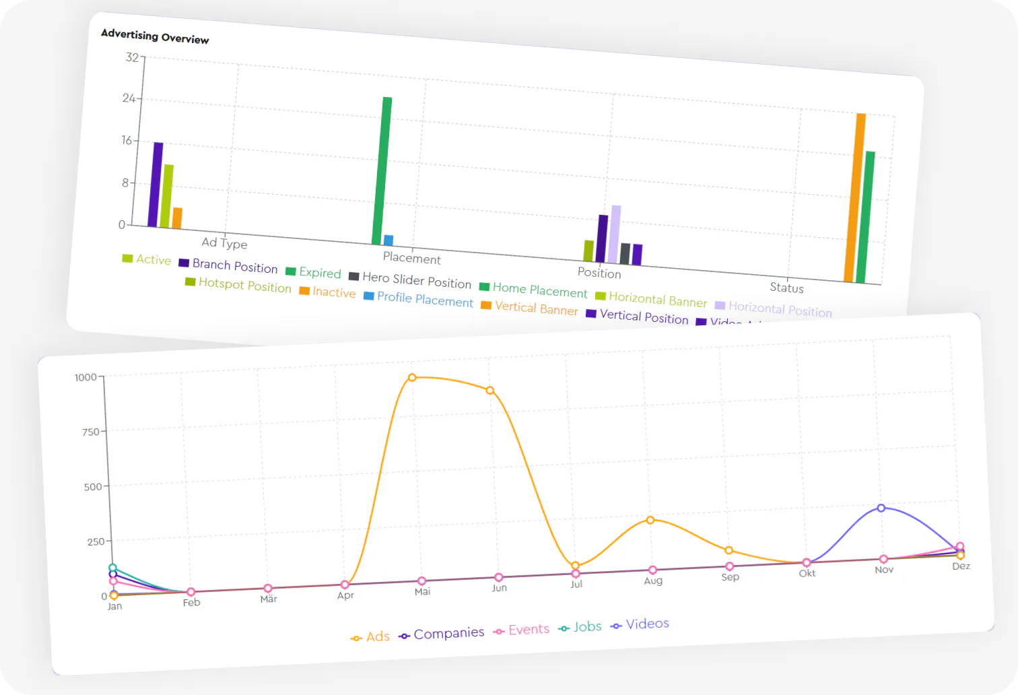Click the dark gray bar in Position

625,254
